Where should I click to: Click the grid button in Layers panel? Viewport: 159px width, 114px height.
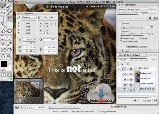tap(127, 64)
